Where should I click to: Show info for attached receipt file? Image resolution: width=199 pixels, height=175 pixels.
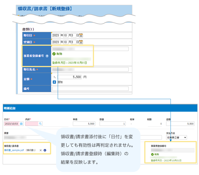[45, 150]
